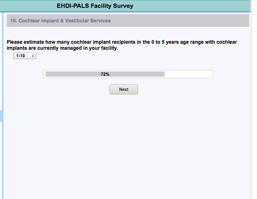Click the Next button
The image size is (257, 199).
click(x=123, y=89)
